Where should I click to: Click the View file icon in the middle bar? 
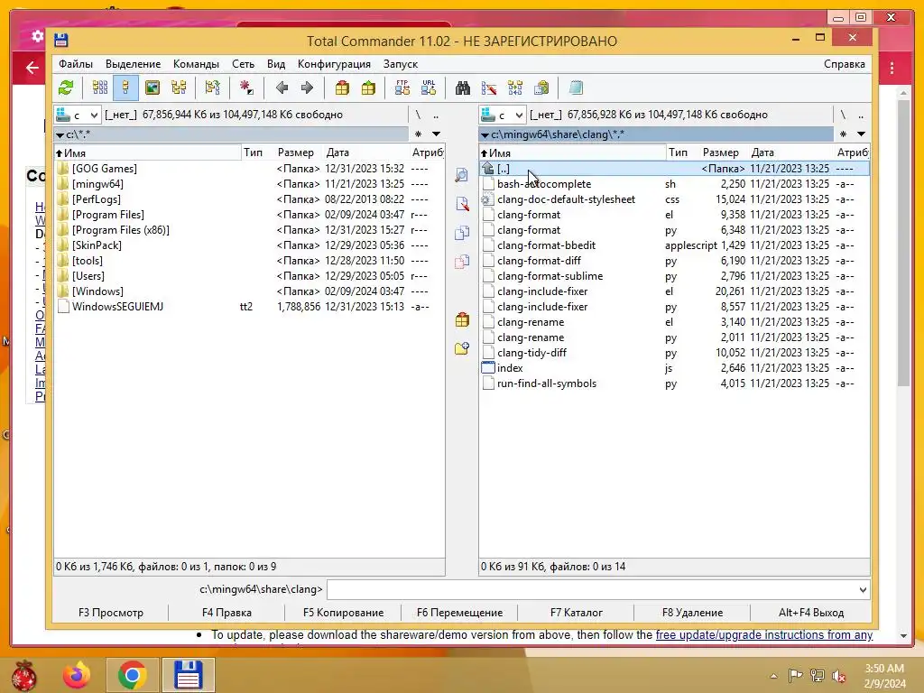coord(462,175)
